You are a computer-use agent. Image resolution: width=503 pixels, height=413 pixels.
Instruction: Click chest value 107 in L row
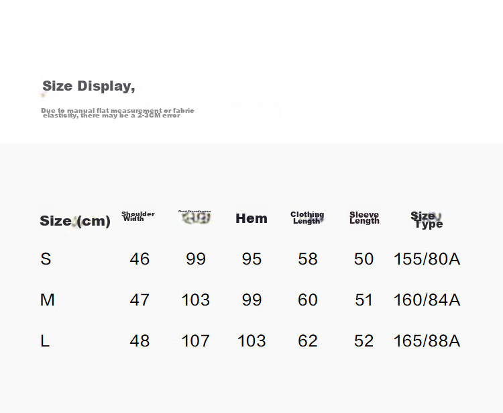point(195,340)
